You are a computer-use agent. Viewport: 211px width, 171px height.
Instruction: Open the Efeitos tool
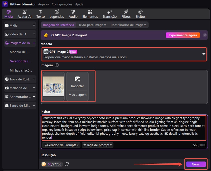pyautogui.click(x=140, y=14)
